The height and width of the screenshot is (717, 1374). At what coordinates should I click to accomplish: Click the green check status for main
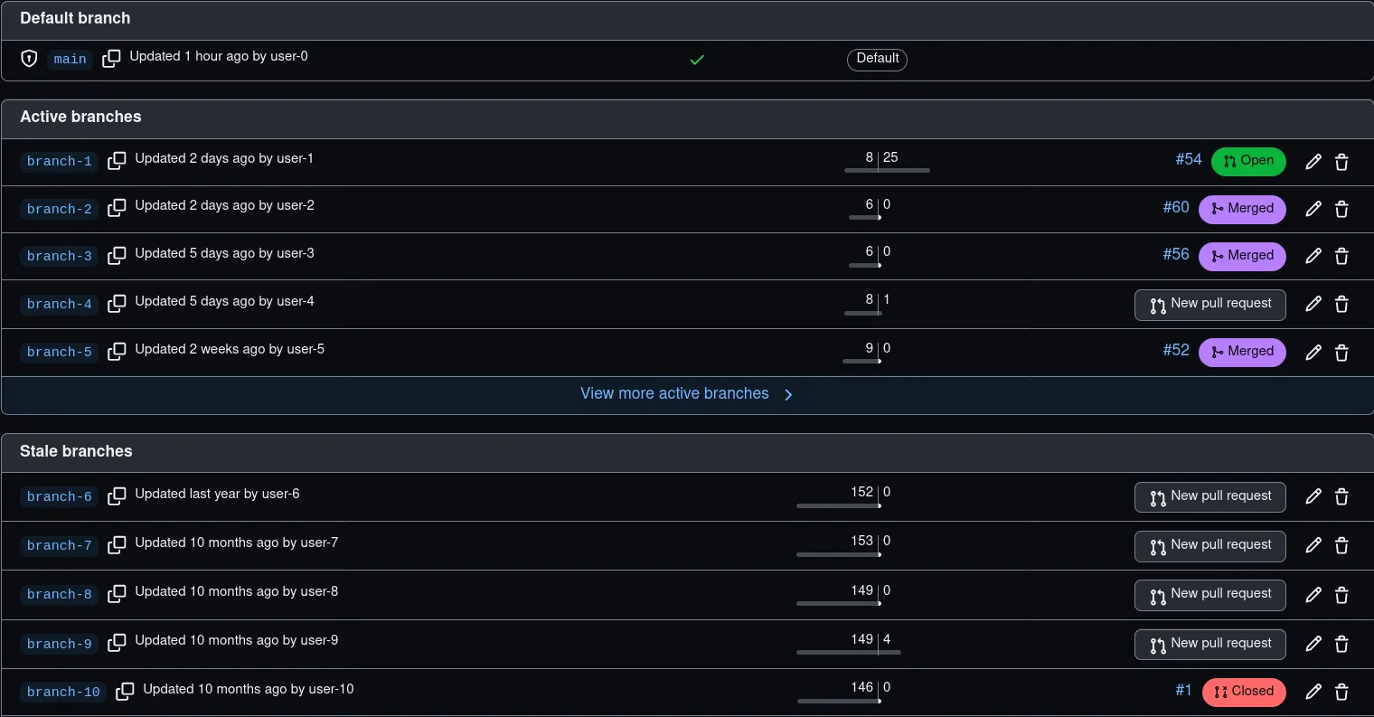pyautogui.click(x=697, y=60)
